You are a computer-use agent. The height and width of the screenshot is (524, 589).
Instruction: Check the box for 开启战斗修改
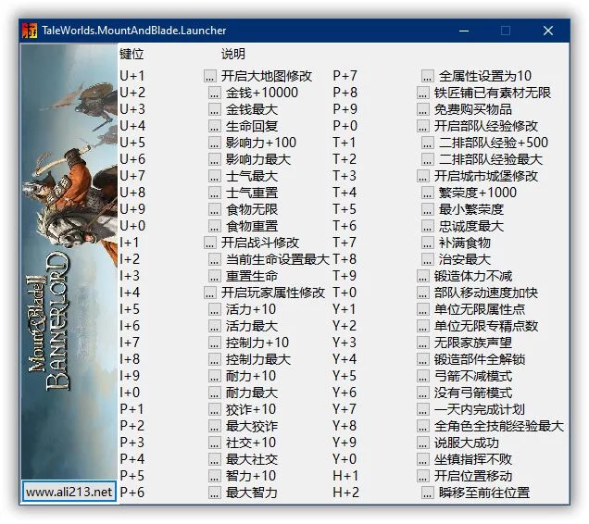pyautogui.click(x=210, y=243)
